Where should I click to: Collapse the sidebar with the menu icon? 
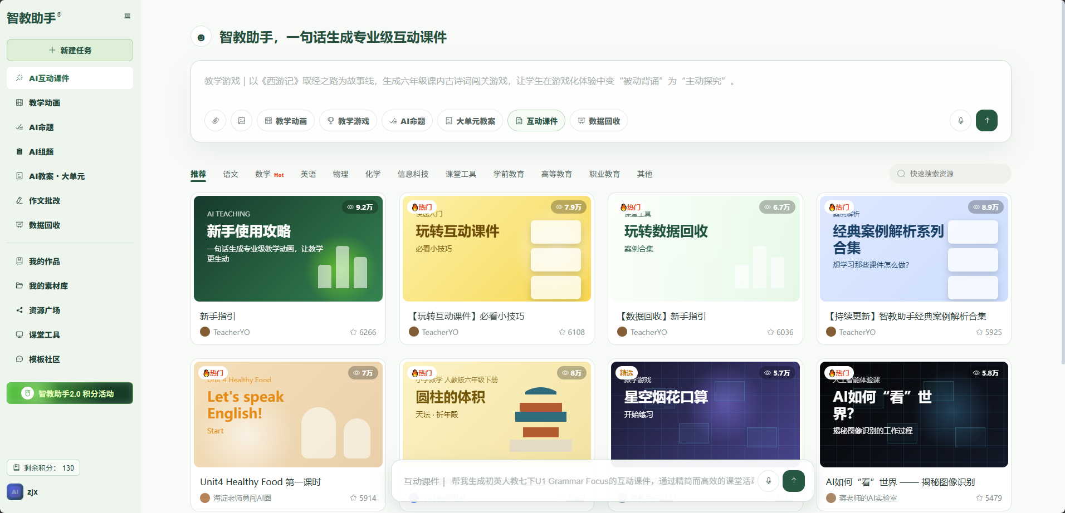click(128, 16)
